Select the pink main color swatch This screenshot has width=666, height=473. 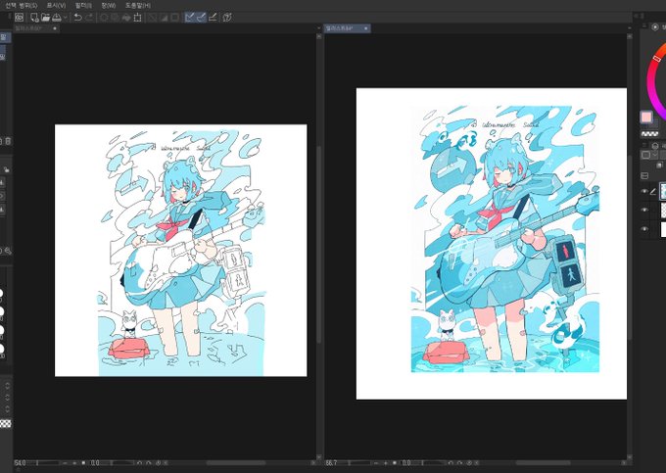(x=646, y=117)
